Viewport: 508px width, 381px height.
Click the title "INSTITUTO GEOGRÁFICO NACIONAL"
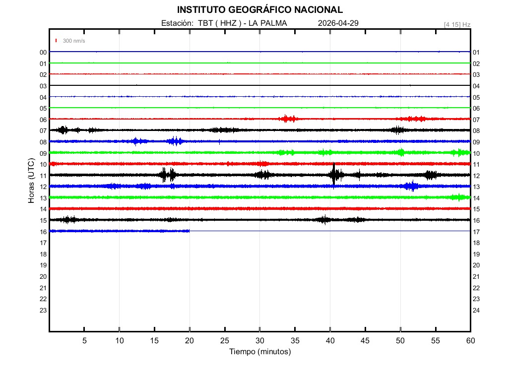point(259,9)
